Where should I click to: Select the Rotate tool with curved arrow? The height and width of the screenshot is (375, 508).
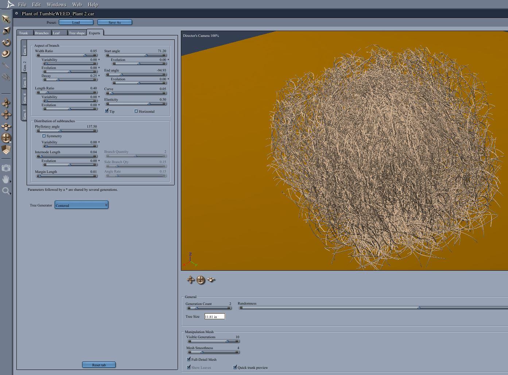6,42
